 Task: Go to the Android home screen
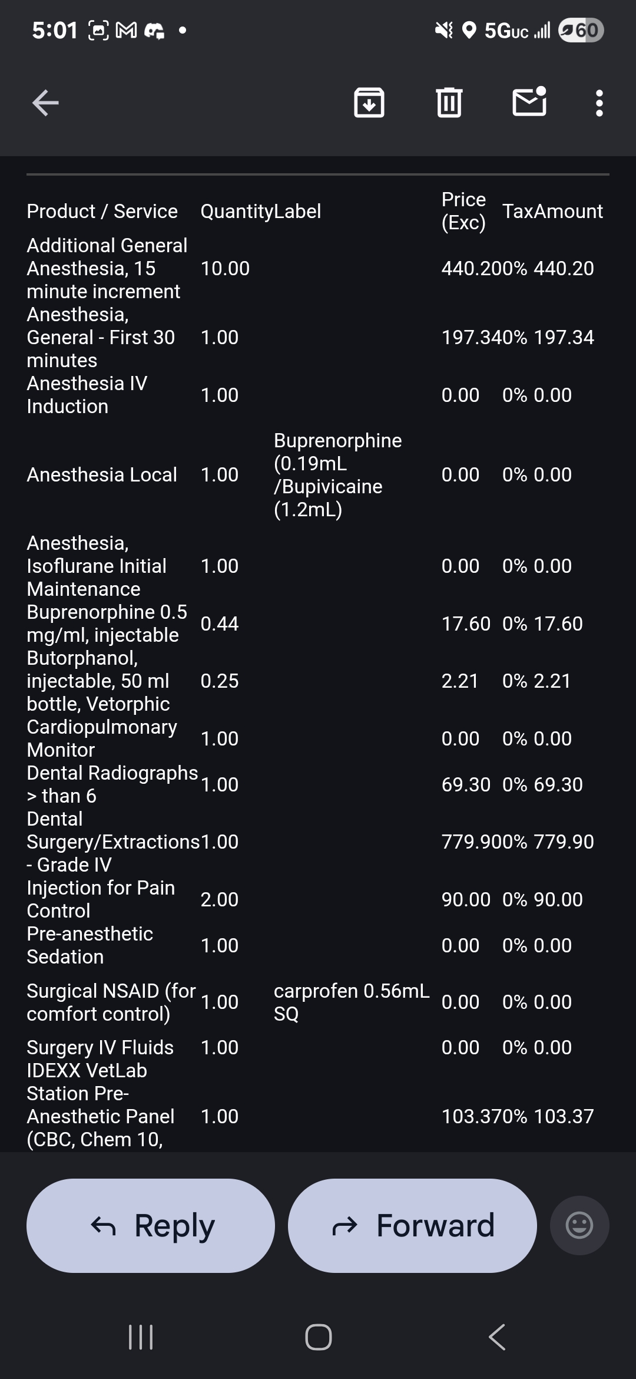pyautogui.click(x=318, y=1337)
